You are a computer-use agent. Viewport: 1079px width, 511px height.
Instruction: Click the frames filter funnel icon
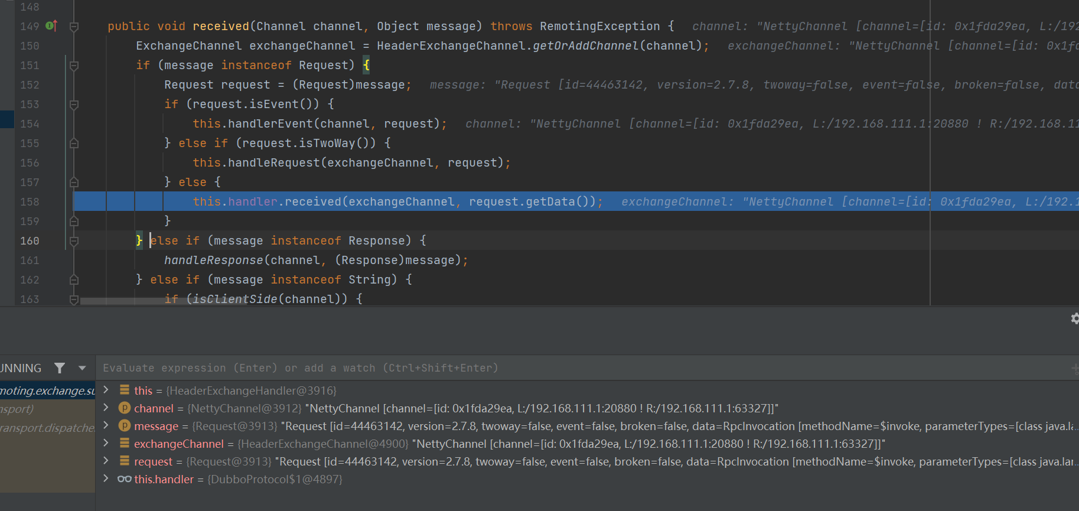[x=60, y=368]
